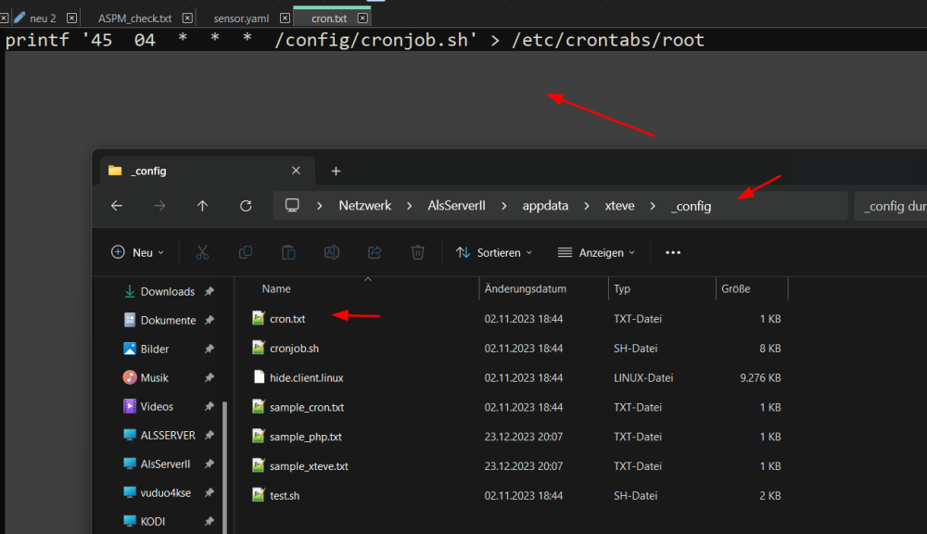The image size is (927, 534).
Task: Expand chevron after Netzwerk in breadcrumb
Action: [409, 206]
